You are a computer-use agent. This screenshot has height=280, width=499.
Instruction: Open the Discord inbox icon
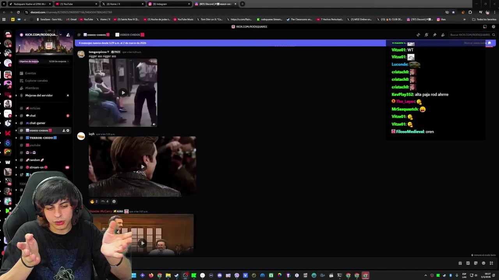485,27
